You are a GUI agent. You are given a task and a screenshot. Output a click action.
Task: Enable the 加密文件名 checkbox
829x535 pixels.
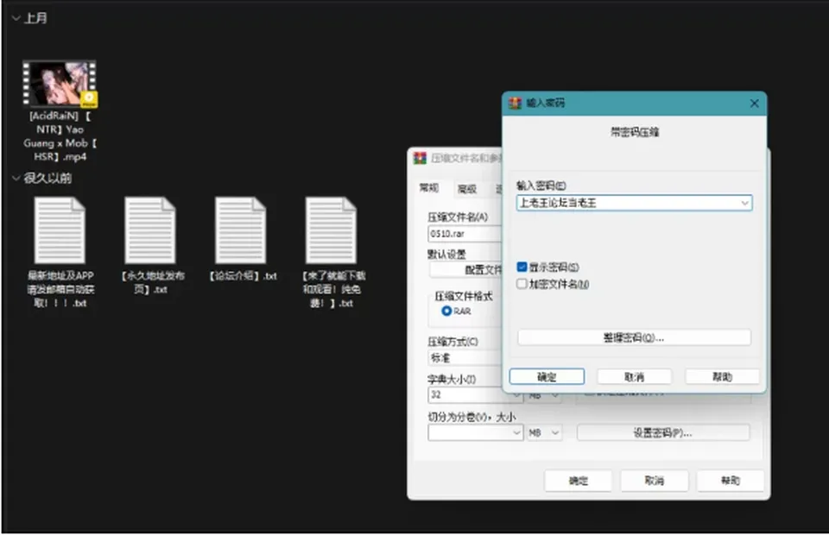click(x=522, y=284)
